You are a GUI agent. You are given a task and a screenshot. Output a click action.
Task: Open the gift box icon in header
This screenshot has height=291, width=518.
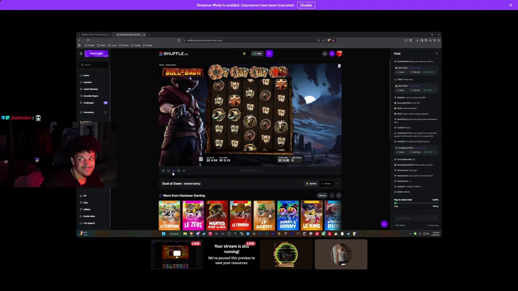click(x=325, y=53)
